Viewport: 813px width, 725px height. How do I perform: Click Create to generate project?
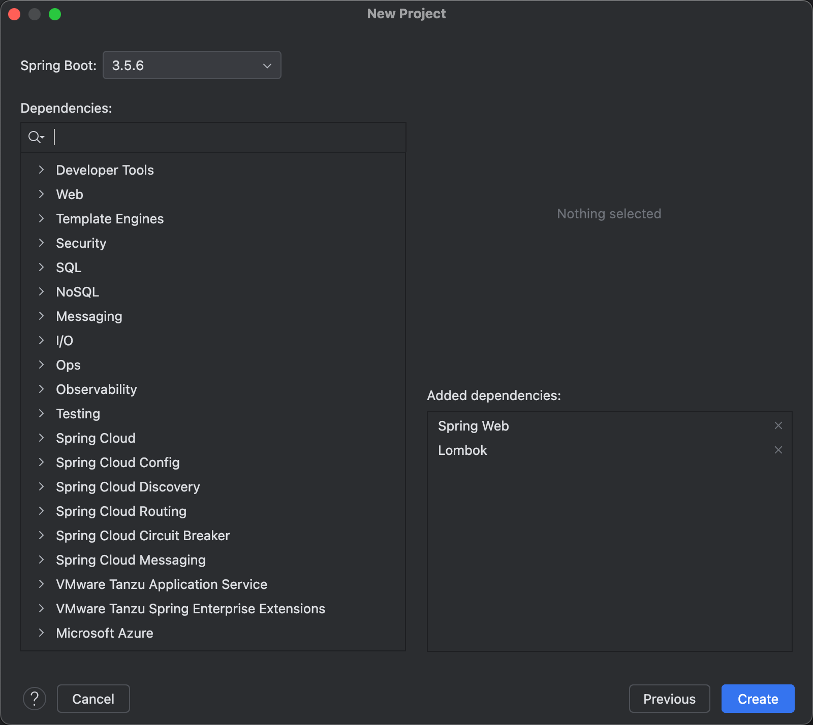click(x=758, y=699)
